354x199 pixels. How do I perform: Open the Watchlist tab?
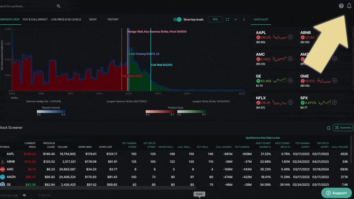click(x=261, y=19)
